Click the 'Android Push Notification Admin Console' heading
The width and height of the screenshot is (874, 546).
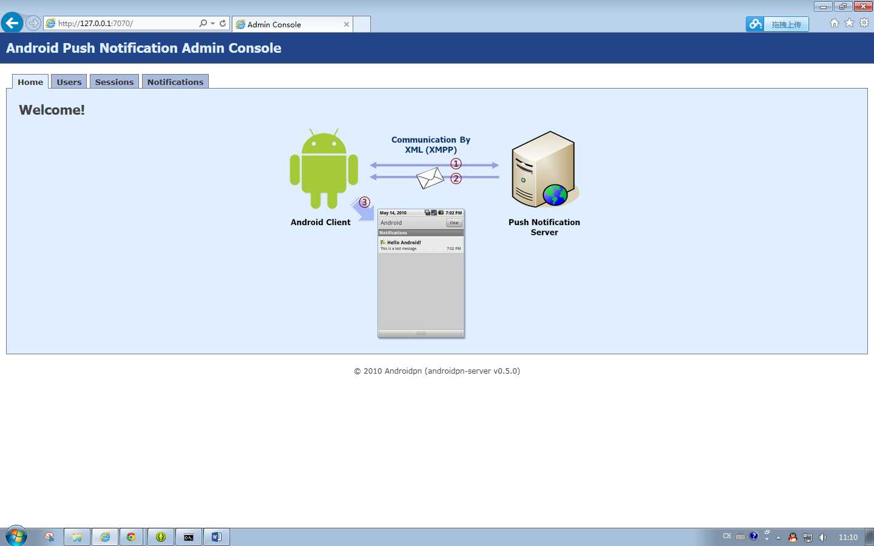click(x=144, y=48)
